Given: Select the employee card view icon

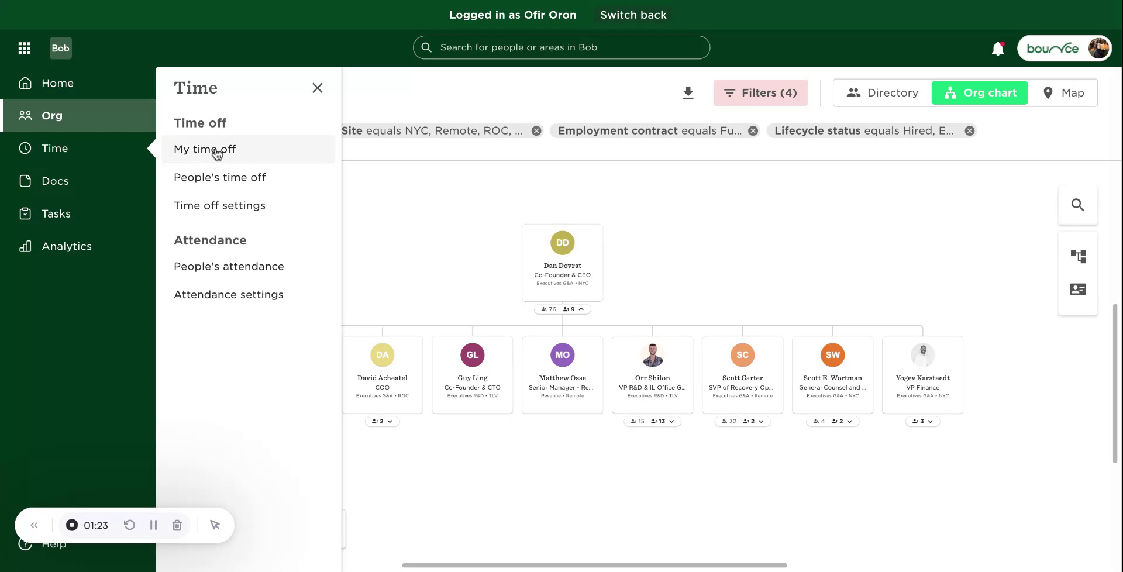Looking at the screenshot, I should pyautogui.click(x=1078, y=289).
